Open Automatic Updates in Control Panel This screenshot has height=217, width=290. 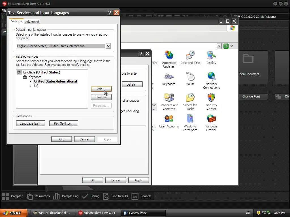coord(169,59)
